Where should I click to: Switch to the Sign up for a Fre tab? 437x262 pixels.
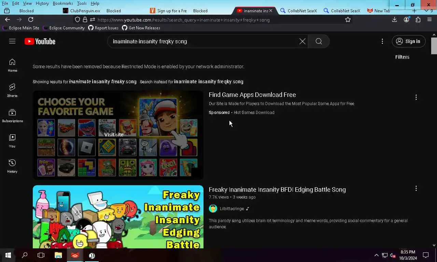(x=168, y=11)
